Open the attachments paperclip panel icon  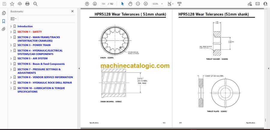4,29
